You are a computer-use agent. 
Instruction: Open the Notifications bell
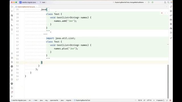tap(171, 7)
